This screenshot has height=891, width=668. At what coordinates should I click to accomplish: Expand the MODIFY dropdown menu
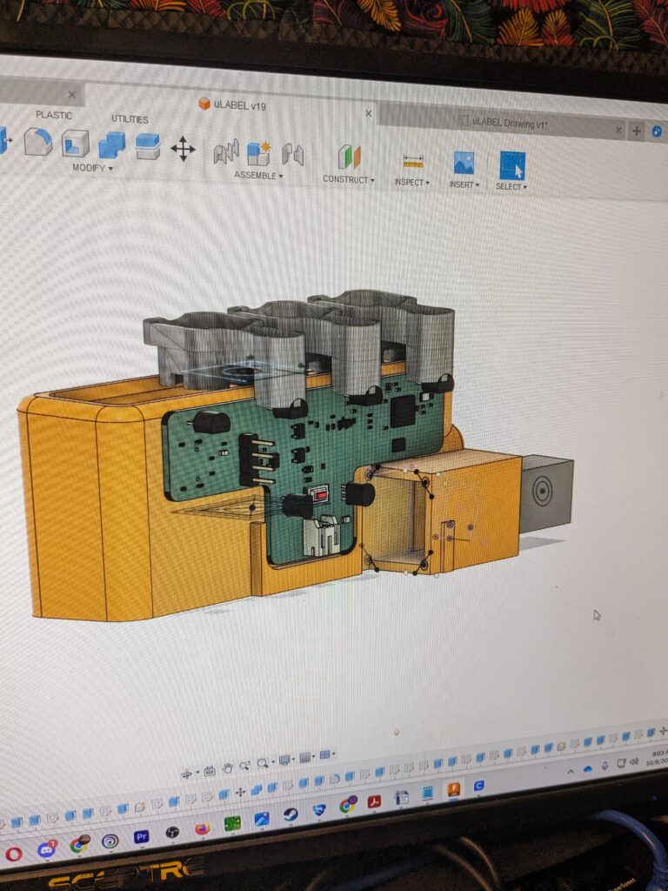(92, 168)
